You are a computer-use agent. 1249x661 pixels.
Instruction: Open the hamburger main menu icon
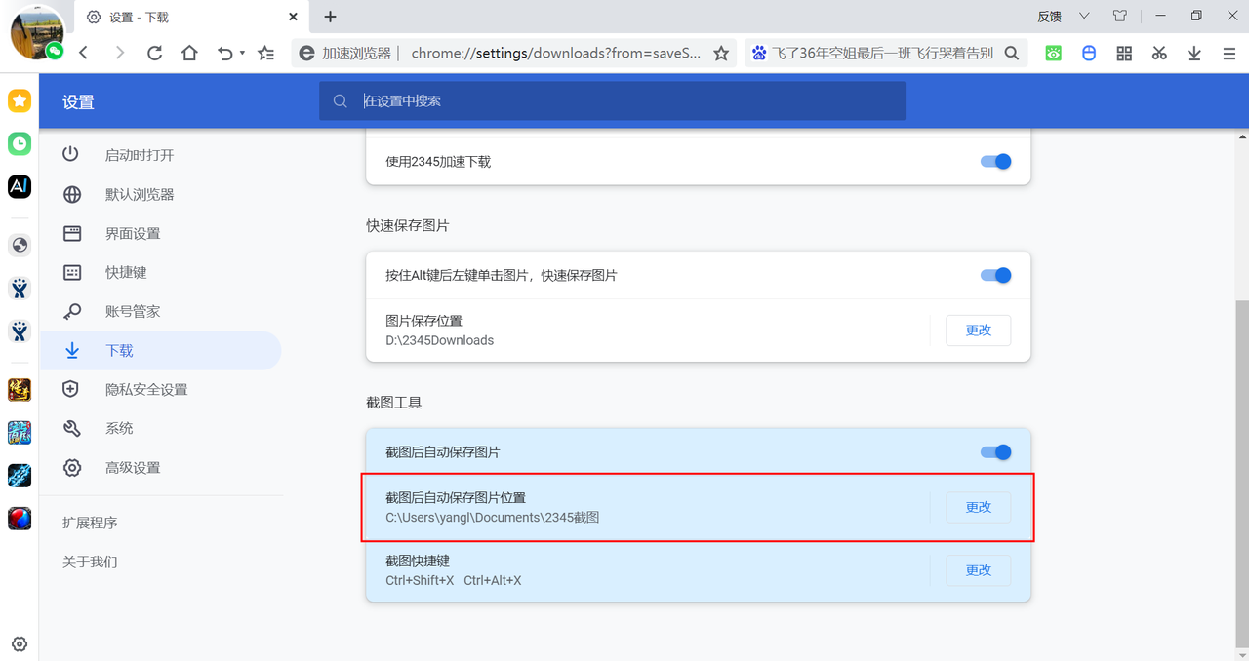tap(1229, 53)
